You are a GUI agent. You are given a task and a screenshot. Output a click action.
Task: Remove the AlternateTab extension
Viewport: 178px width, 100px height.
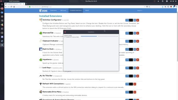pyautogui.click(x=138, y=33)
